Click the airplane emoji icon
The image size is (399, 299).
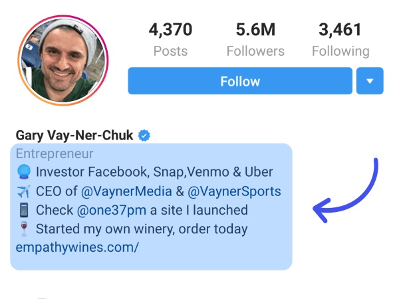[x=24, y=191]
